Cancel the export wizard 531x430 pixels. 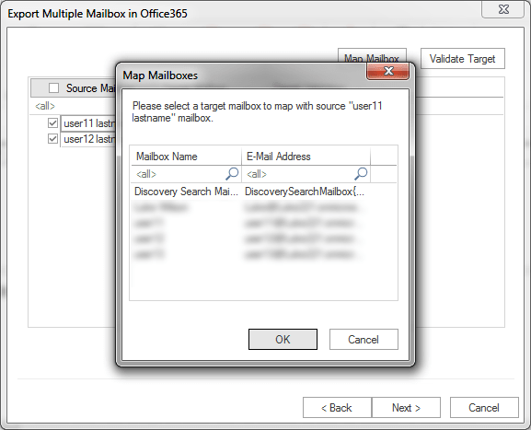(484, 408)
